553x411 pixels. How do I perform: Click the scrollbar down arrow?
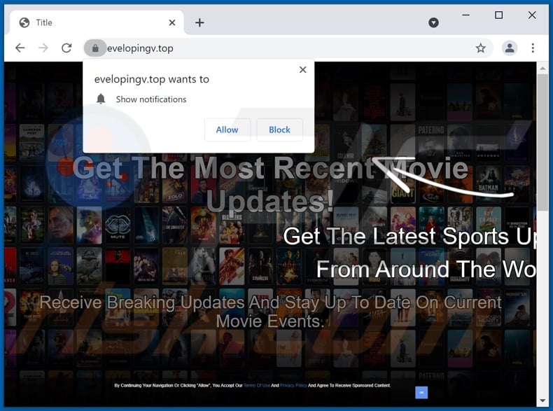click(542, 400)
